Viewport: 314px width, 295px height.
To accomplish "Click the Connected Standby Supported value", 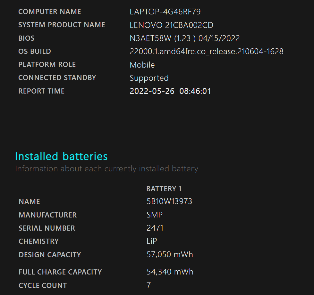I will tap(149, 78).
